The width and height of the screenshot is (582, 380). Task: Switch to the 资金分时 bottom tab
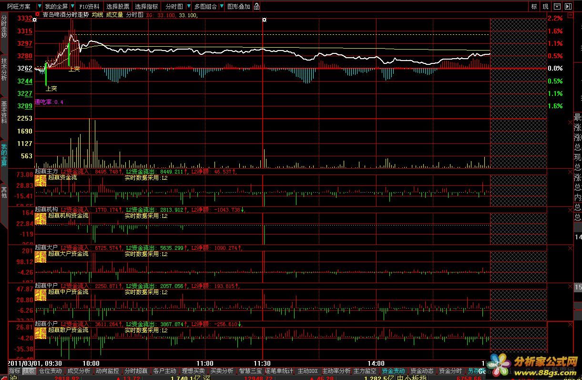pyautogui.click(x=450, y=370)
